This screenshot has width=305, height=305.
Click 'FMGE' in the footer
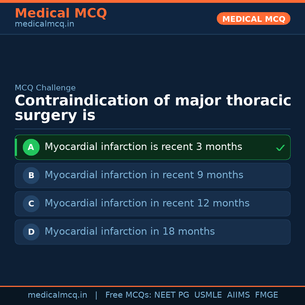pyautogui.click(x=266, y=295)
